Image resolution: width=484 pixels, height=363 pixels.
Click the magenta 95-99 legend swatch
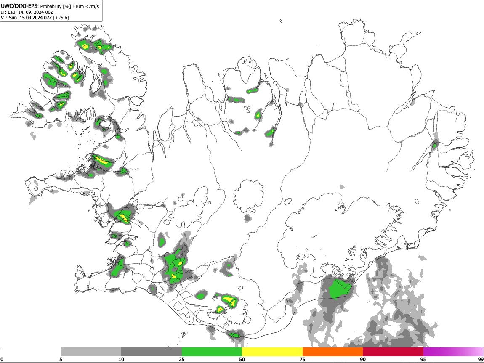453,352
